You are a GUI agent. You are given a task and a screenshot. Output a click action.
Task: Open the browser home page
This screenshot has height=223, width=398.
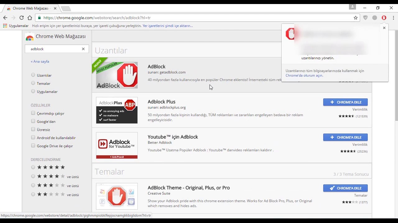30,18
